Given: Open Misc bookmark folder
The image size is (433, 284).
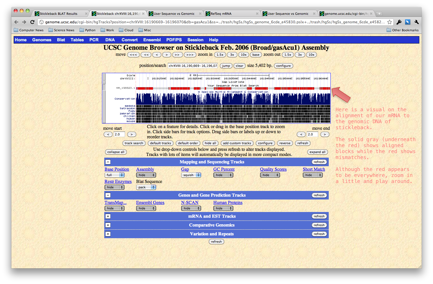Looking at the screenshot, I should 145,30.
